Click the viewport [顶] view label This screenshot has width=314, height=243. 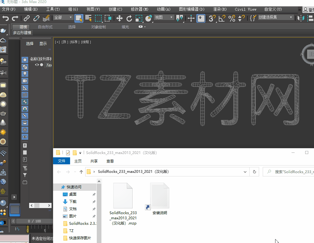coord(65,42)
